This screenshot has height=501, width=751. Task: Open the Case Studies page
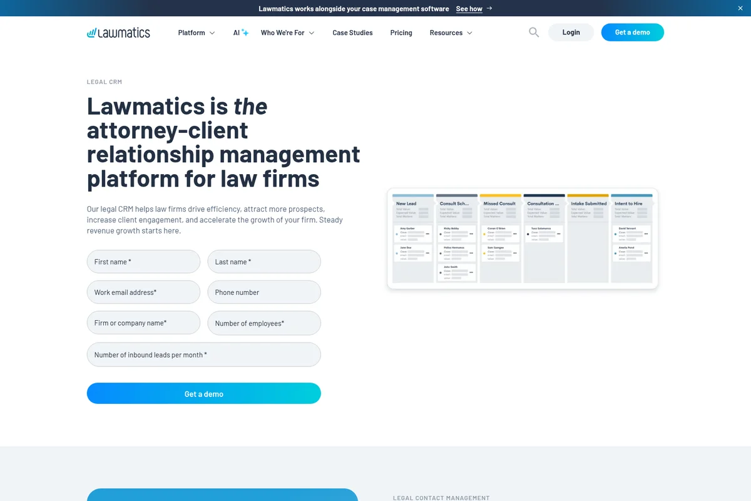pos(352,32)
